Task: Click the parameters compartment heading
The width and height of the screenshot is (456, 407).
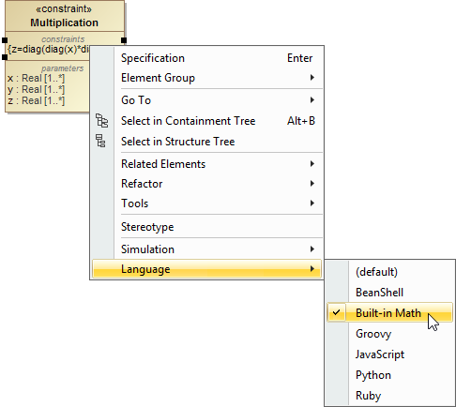Action: (x=63, y=68)
